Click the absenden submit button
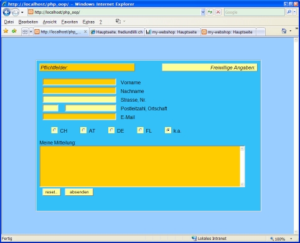This screenshot has height=243, width=300. 79,192
